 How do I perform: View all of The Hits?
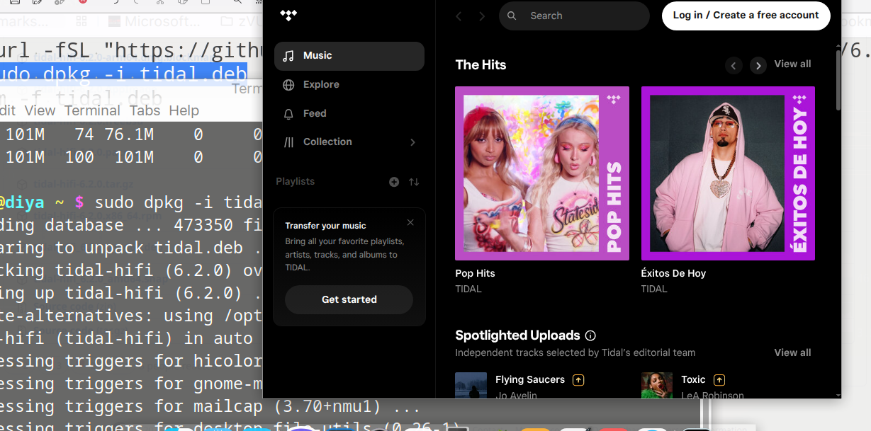792,64
